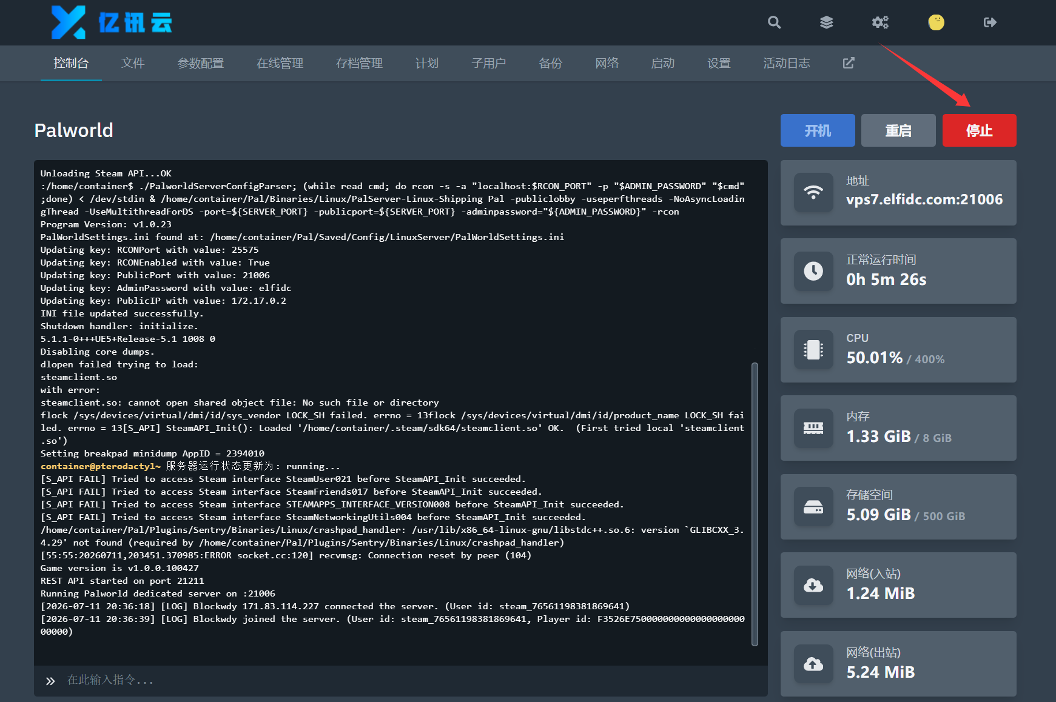The image size is (1056, 702).
Task: Open the 启动 tab
Action: 663,63
